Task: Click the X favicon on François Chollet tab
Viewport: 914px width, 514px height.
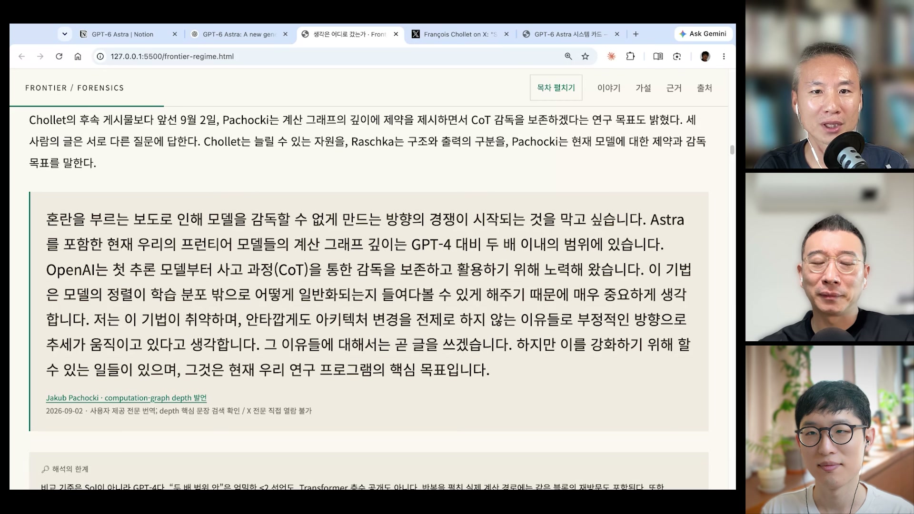Action: 416,34
